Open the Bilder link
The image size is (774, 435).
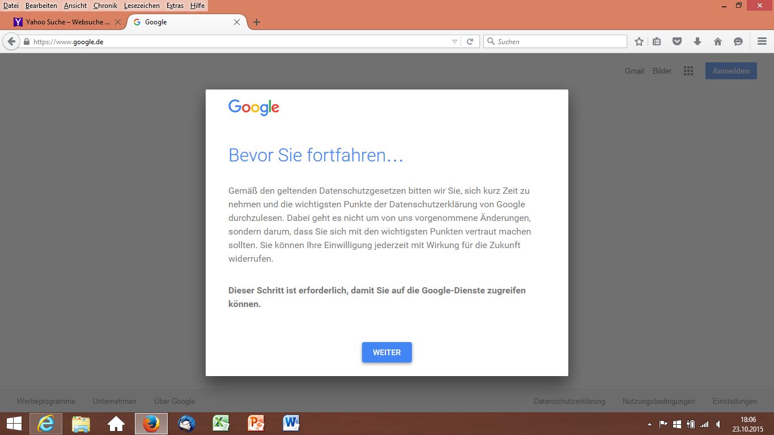(662, 71)
